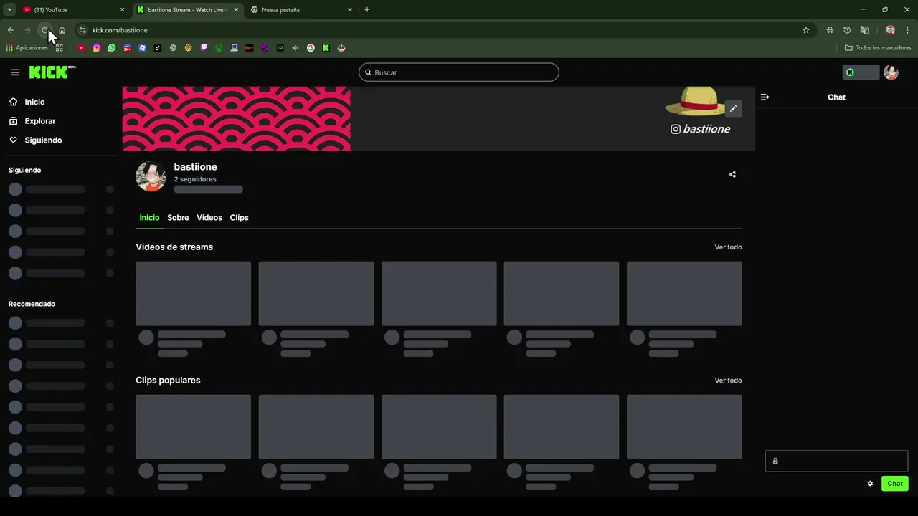The image size is (918, 516).
Task: Click the bastiione channel name text
Action: pos(195,167)
